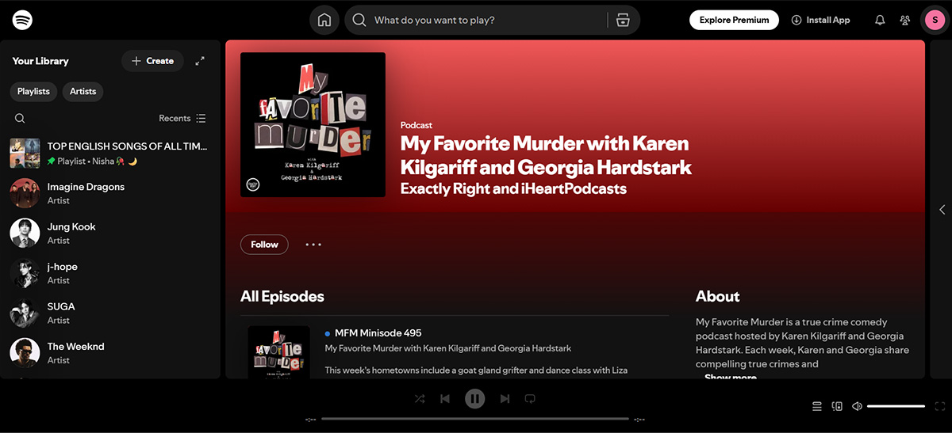Image resolution: width=952 pixels, height=433 pixels.
Task: Open user profile avatar S
Action: (x=935, y=20)
